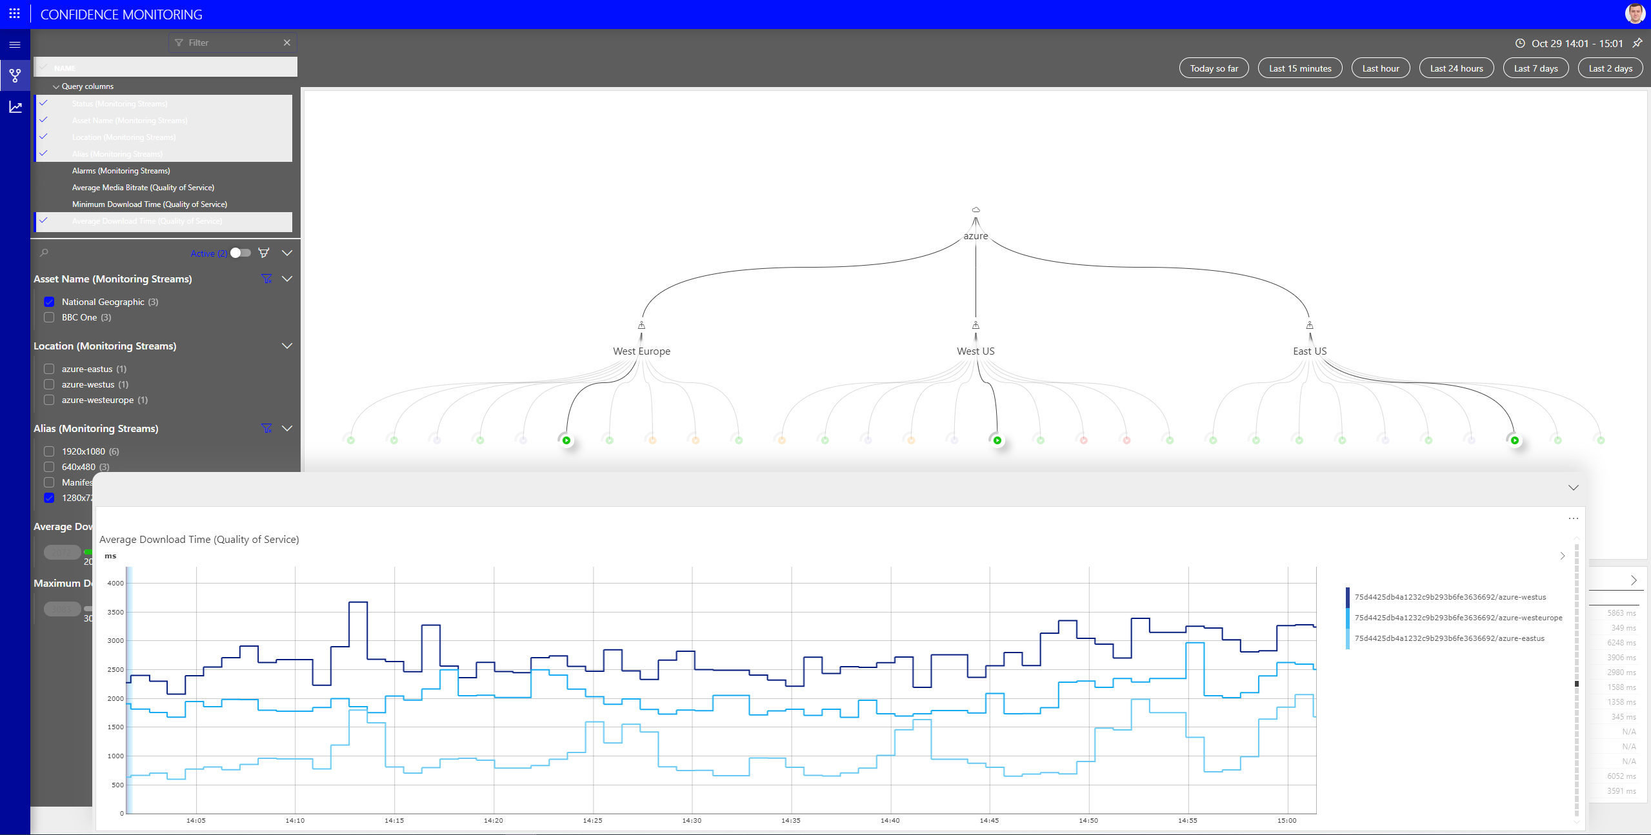Image resolution: width=1651 pixels, height=835 pixels.
Task: Select the East US region node icon
Action: point(1310,325)
